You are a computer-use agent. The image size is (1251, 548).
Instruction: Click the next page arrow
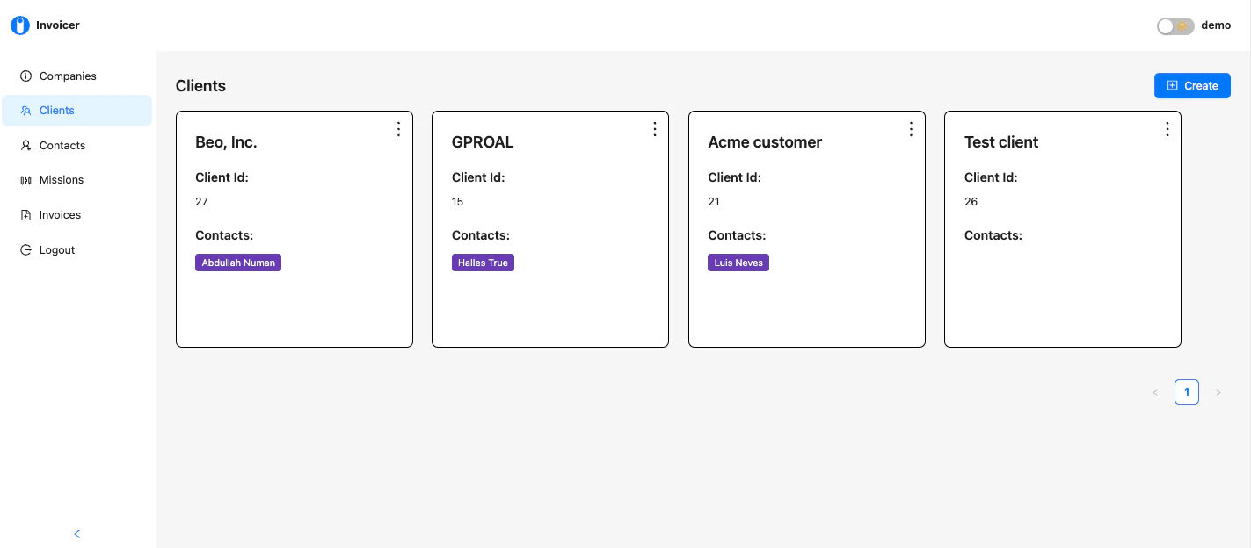[x=1218, y=392]
